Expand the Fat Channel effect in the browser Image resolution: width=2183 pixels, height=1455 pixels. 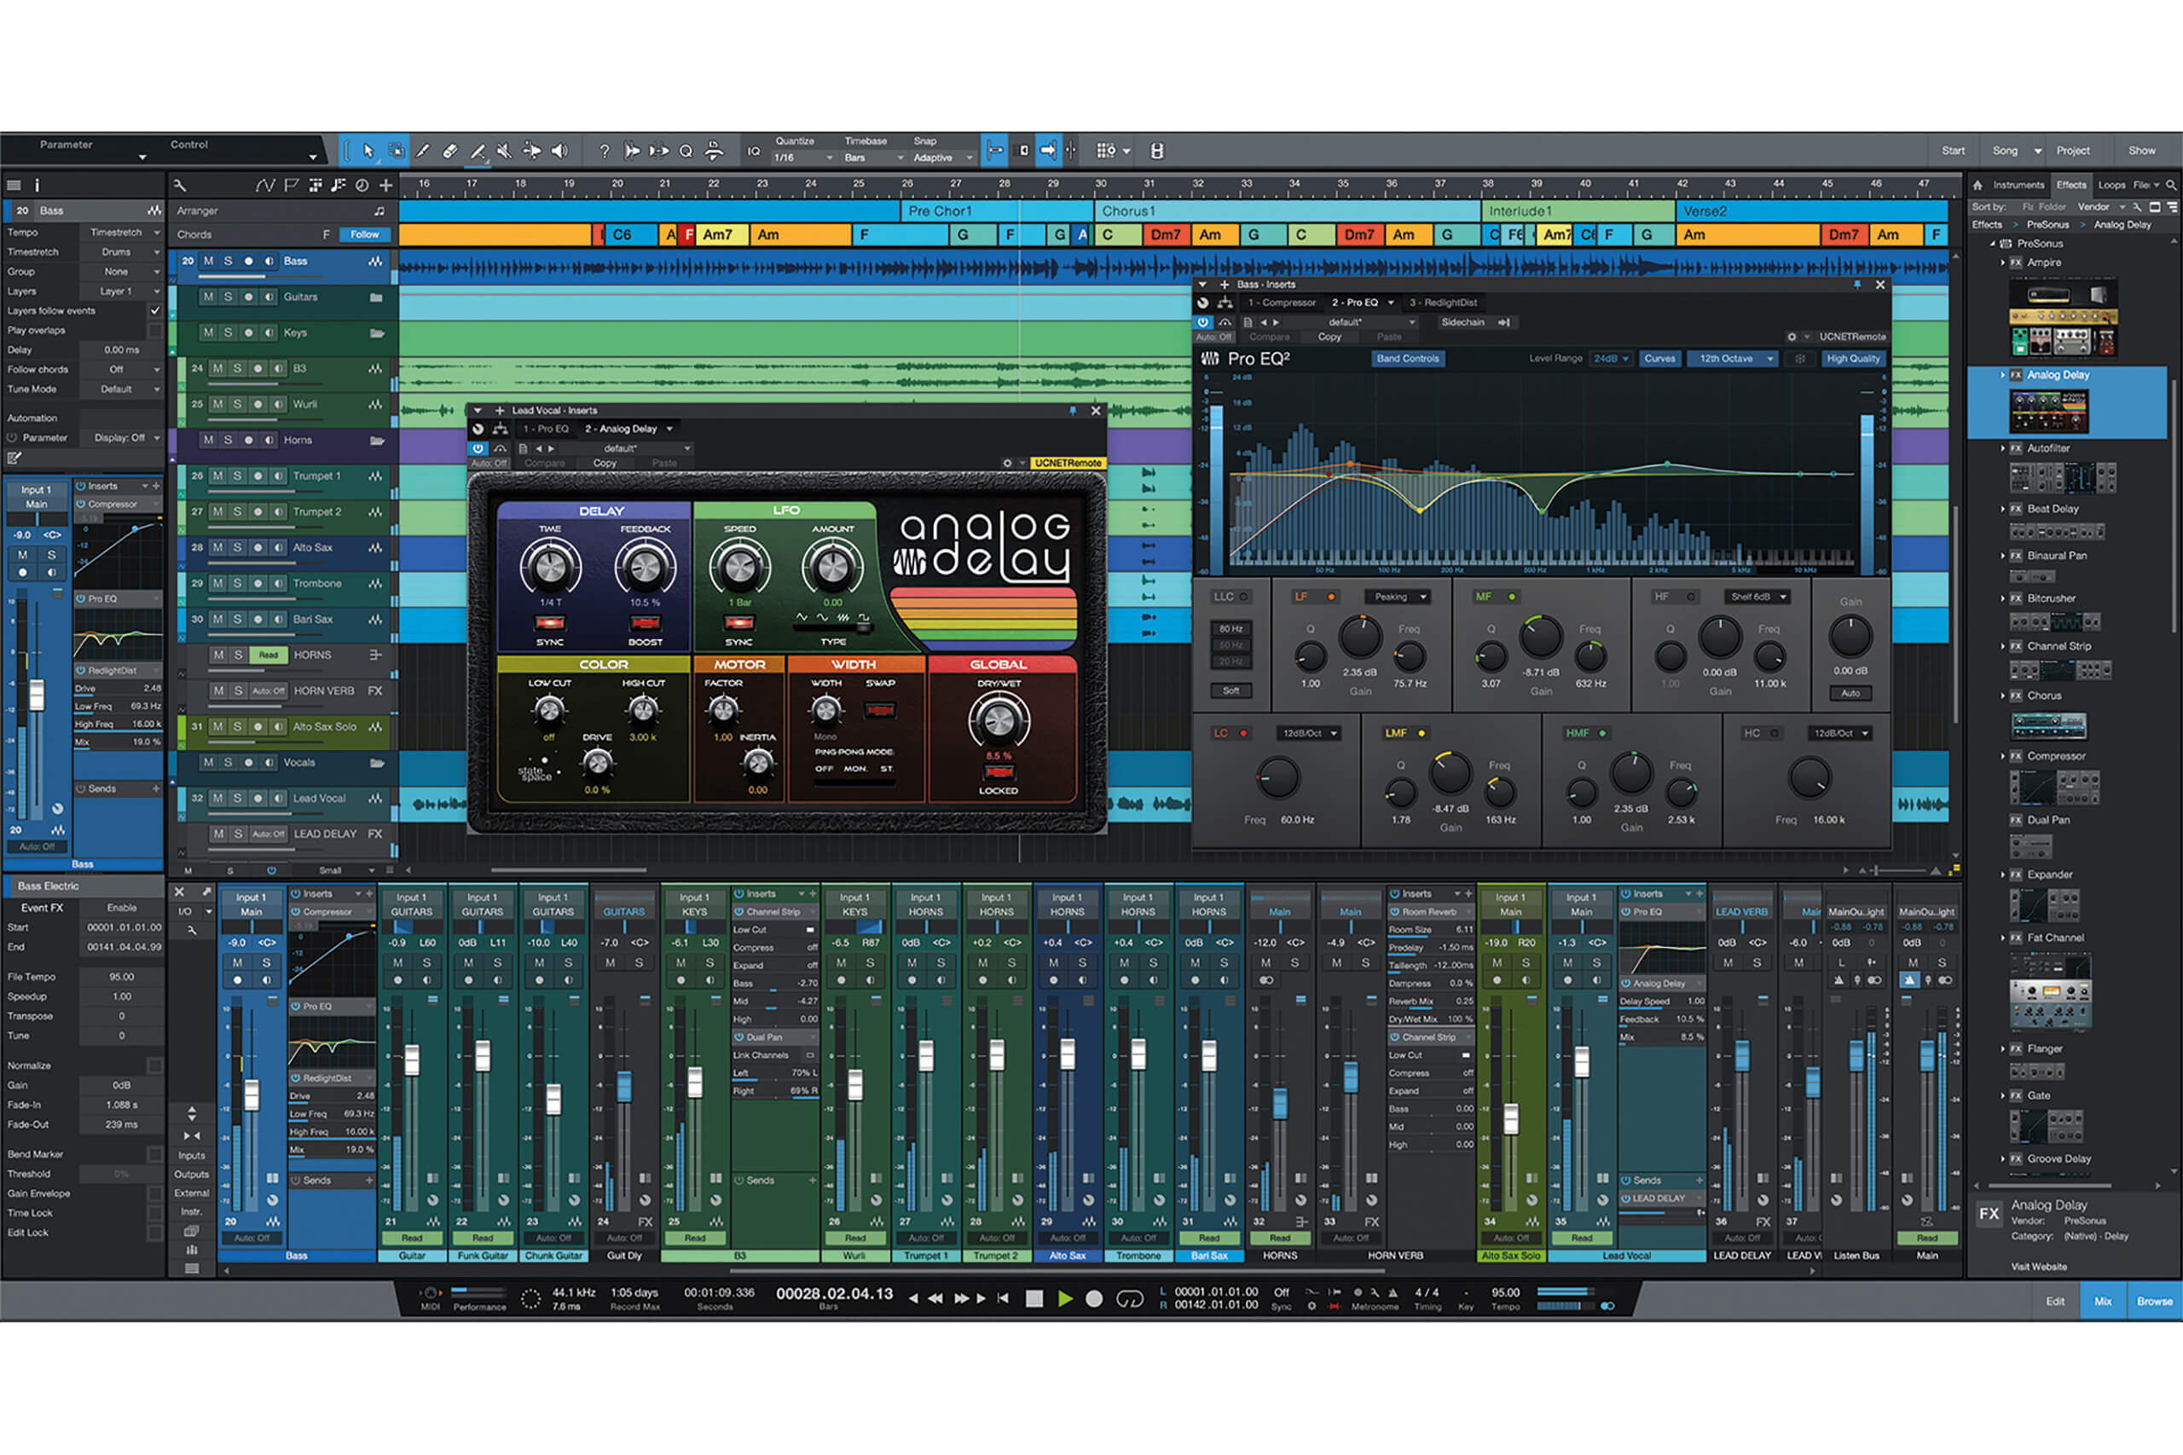(2003, 938)
